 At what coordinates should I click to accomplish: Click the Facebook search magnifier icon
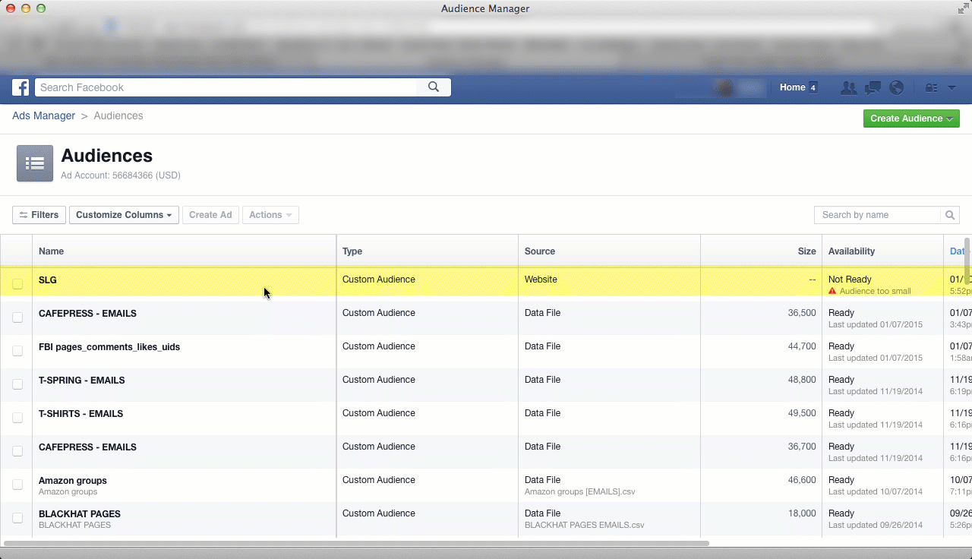coord(434,87)
